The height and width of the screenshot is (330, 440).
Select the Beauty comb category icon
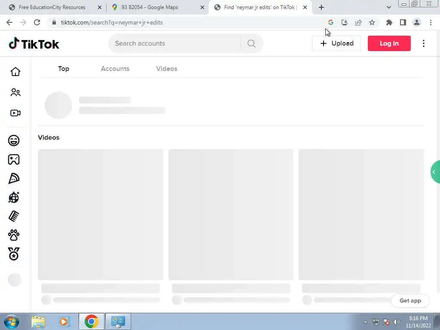coord(14,216)
